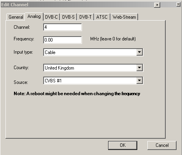Open the DVB-S tab
Viewport: 182px width, 155px height.
(x=68, y=17)
